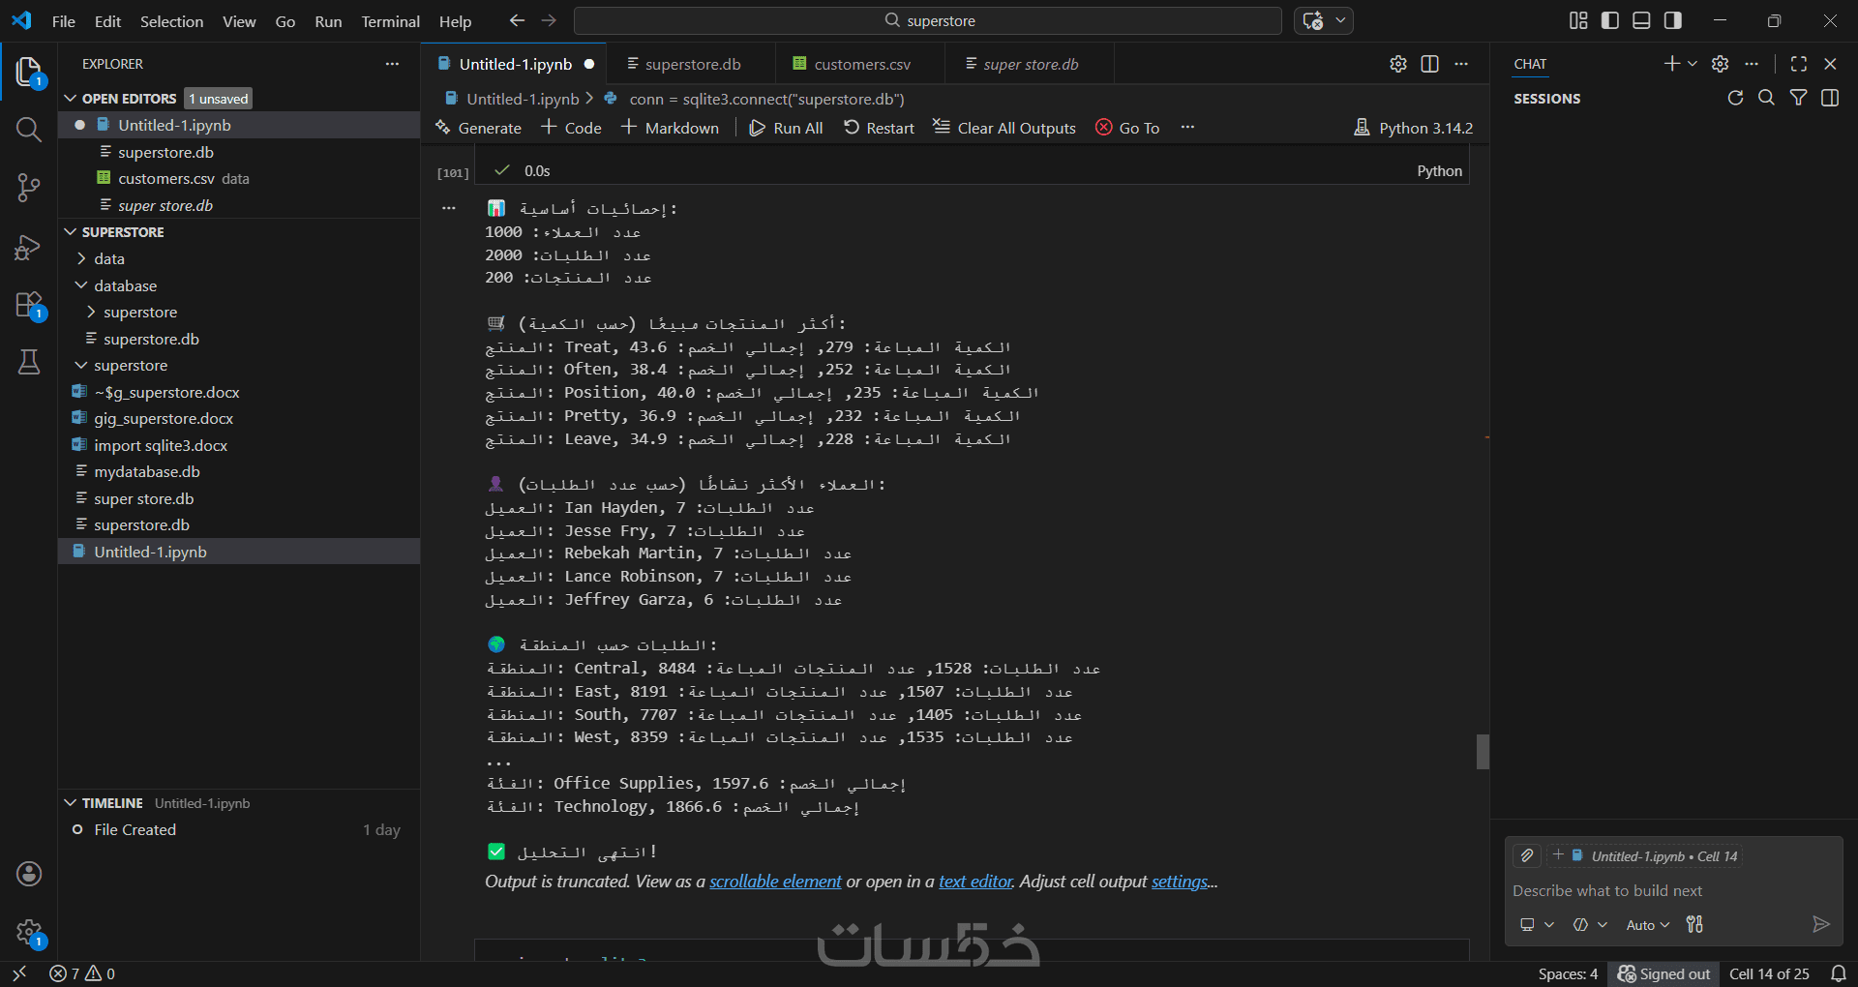Toggle the primary side bar
This screenshot has width=1858, height=987.
1610,20
